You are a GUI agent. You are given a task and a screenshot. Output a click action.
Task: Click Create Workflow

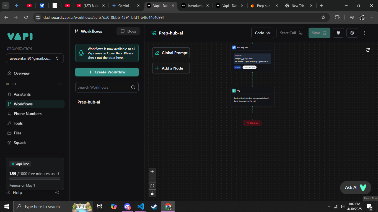(x=107, y=72)
